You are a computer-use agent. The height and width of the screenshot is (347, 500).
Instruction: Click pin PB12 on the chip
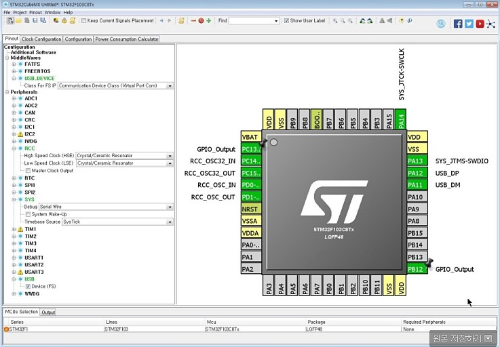click(x=417, y=269)
